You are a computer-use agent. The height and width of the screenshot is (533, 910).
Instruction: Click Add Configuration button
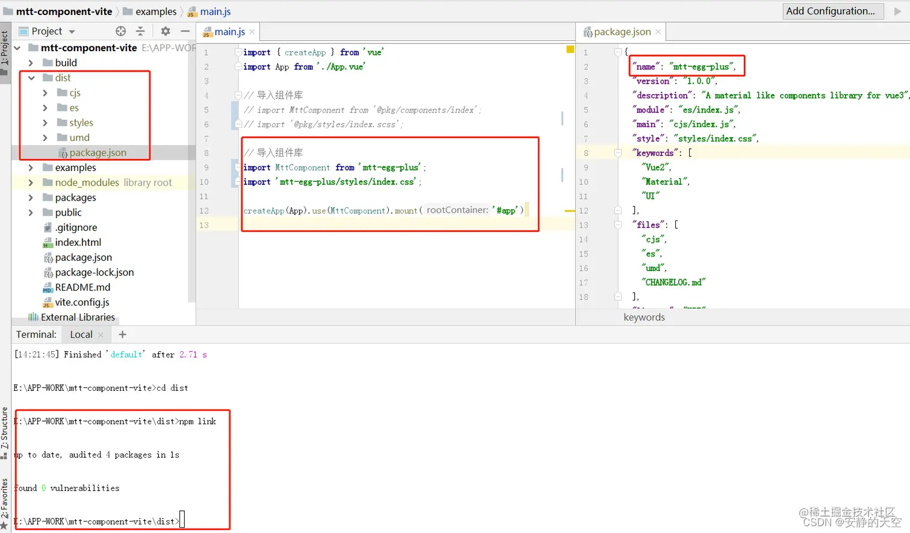click(833, 11)
